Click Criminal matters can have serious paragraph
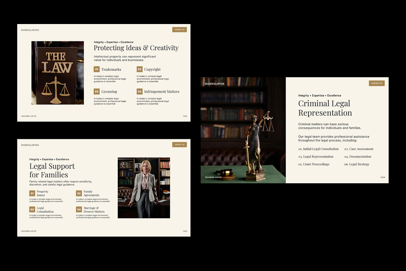Viewport: 406px width, 271px height. [x=330, y=126]
